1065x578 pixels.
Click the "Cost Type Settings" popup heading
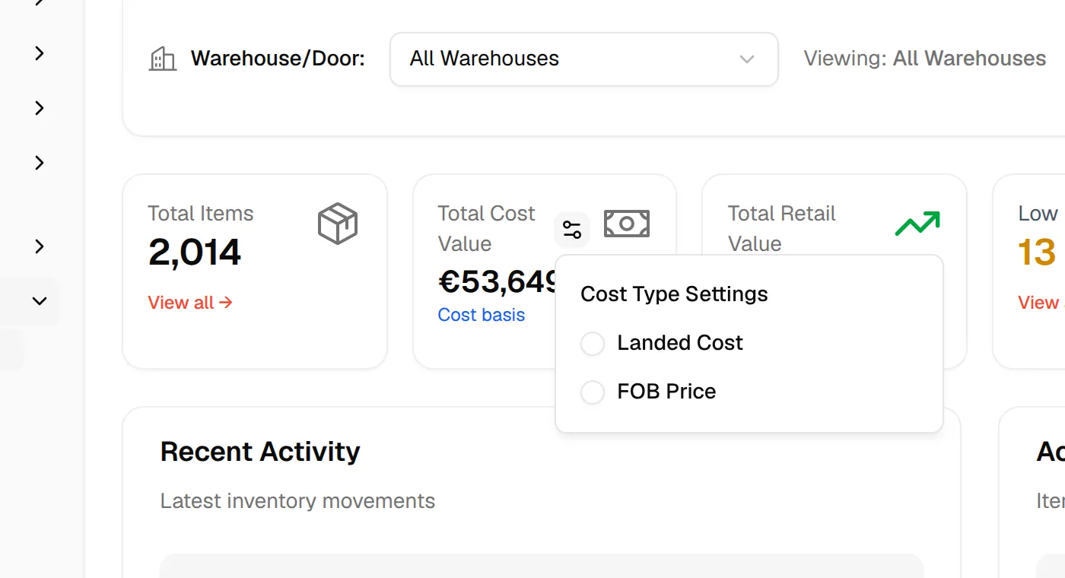click(x=674, y=294)
